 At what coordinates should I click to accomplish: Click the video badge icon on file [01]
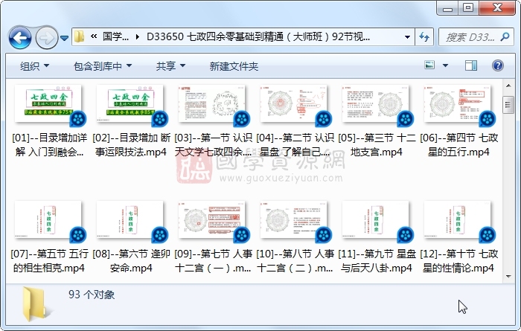[78, 119]
